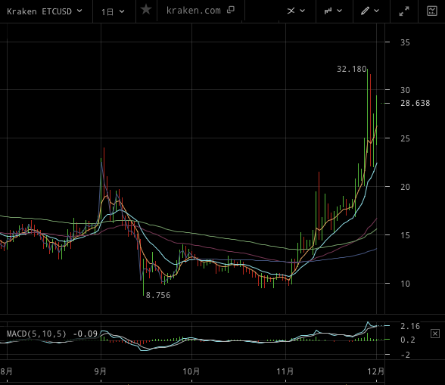Click the 32.180 high price label
This screenshot has width=445, height=385.
click(x=351, y=69)
